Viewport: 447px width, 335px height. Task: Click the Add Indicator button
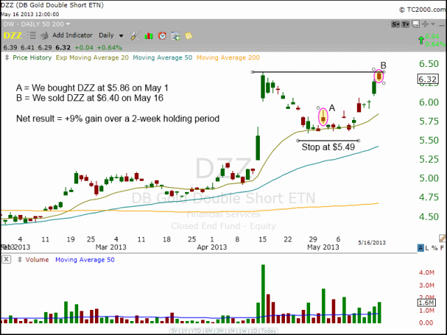73,36
